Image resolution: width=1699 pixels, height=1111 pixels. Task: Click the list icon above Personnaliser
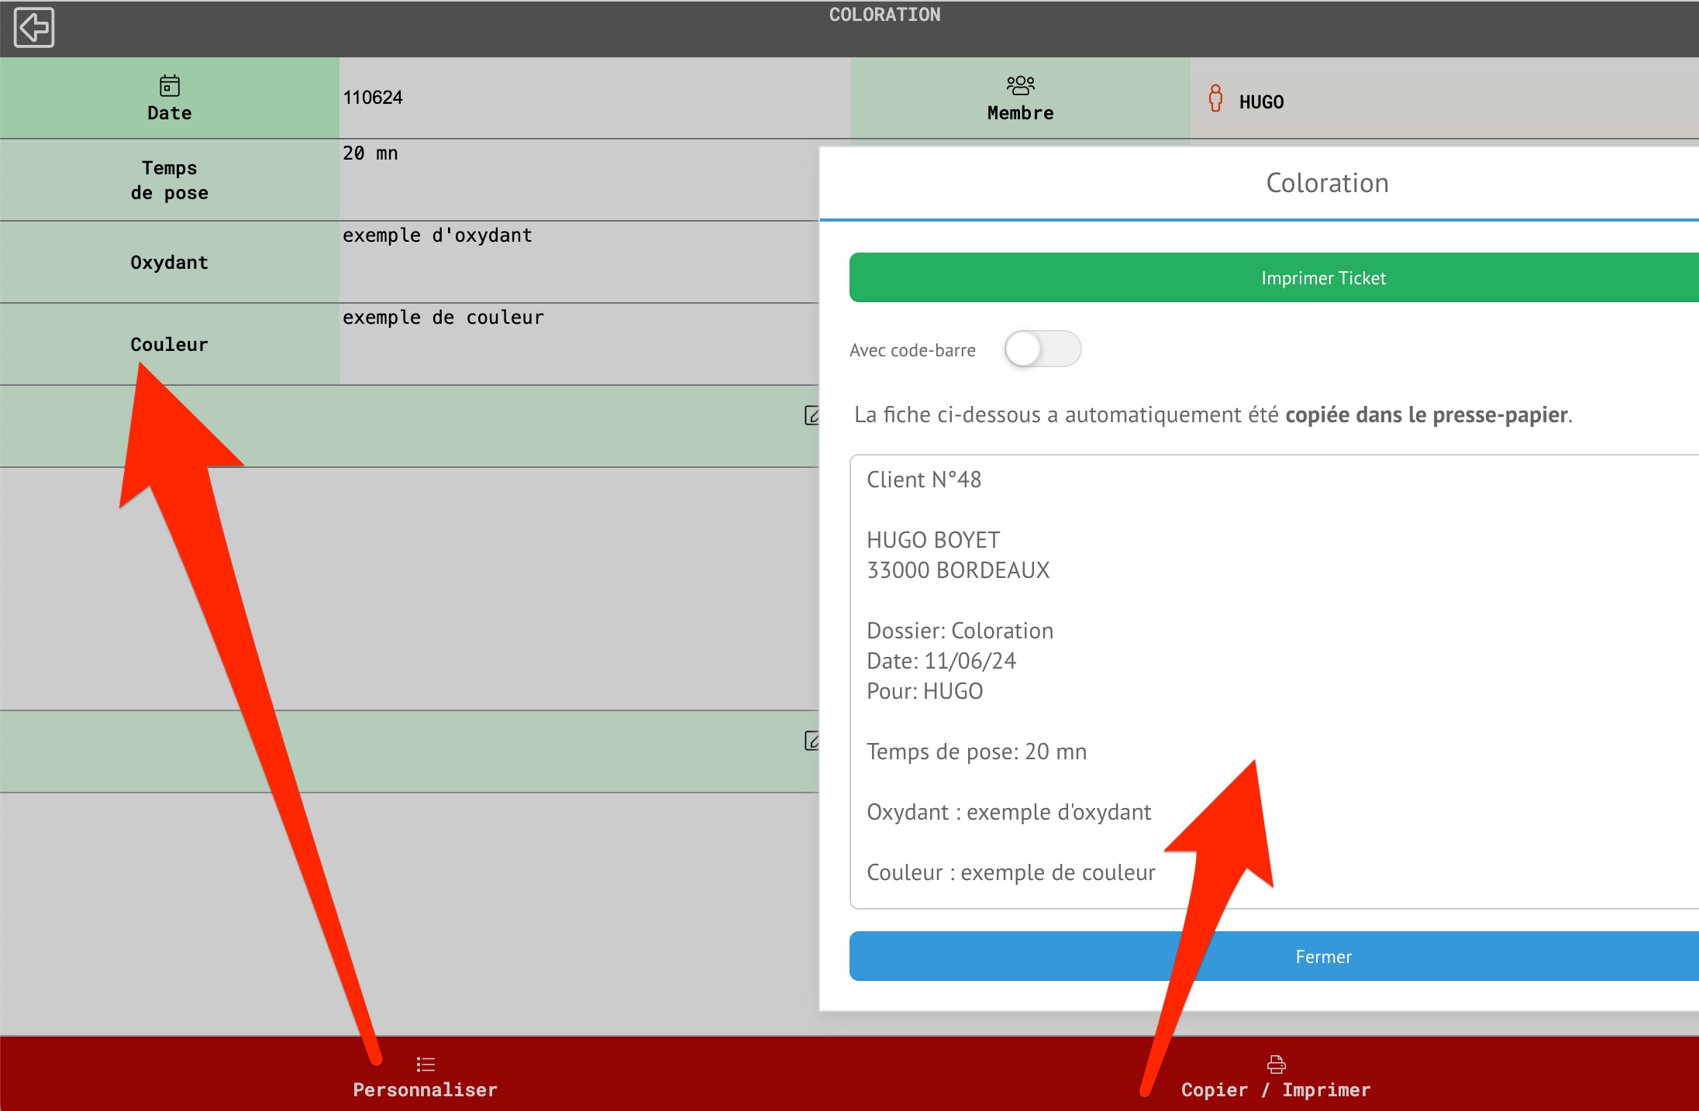425,1065
